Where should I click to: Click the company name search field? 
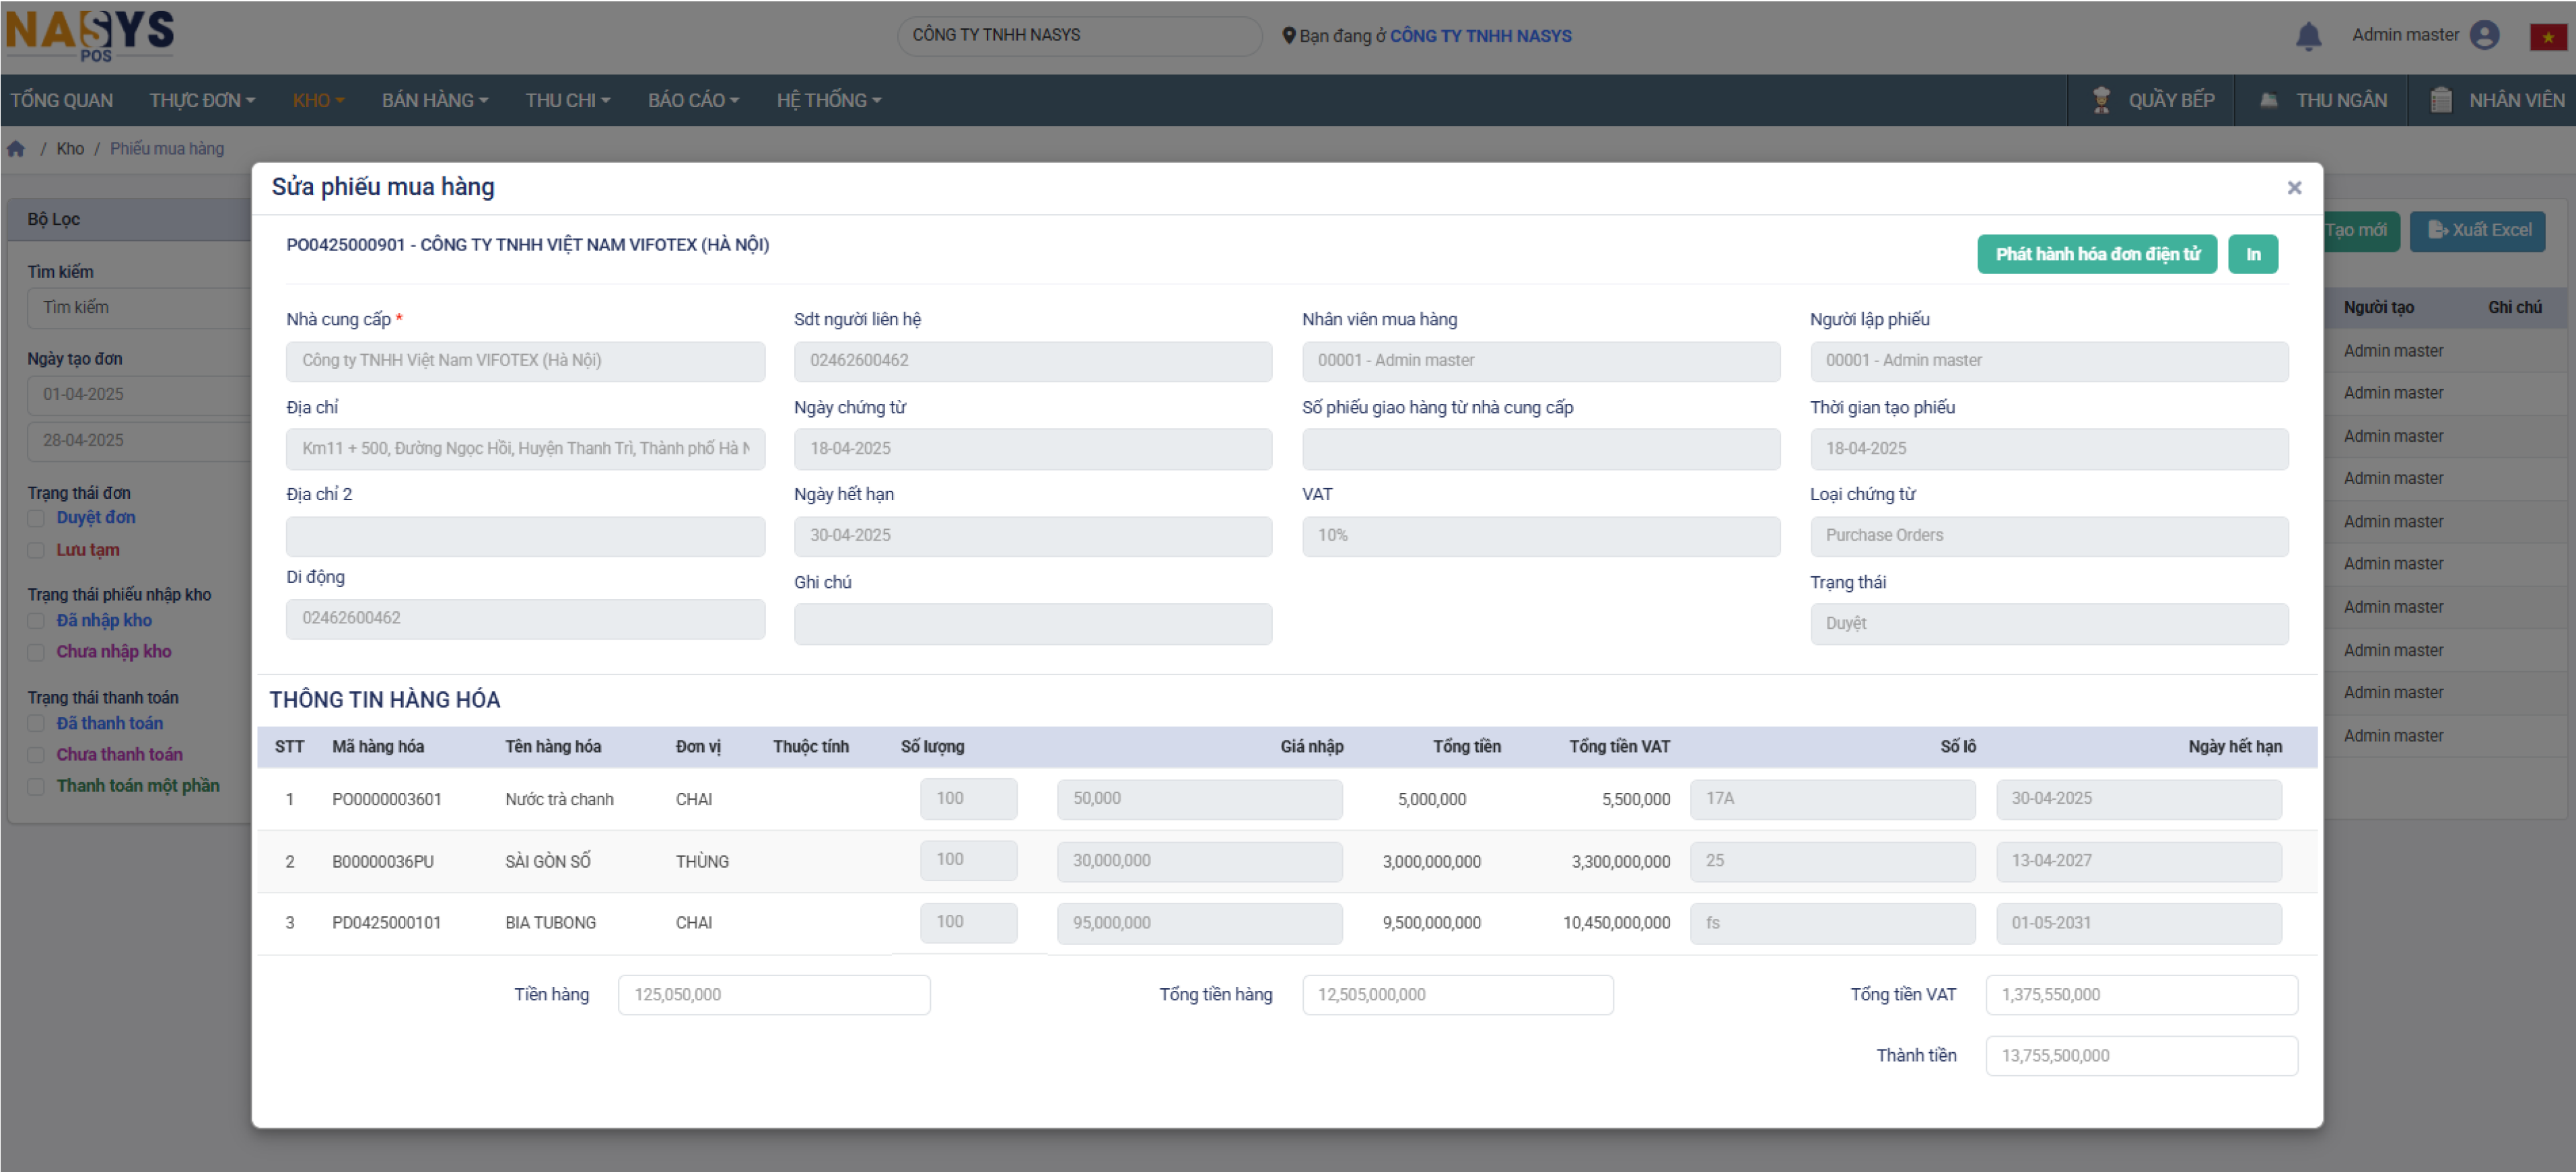(1078, 35)
